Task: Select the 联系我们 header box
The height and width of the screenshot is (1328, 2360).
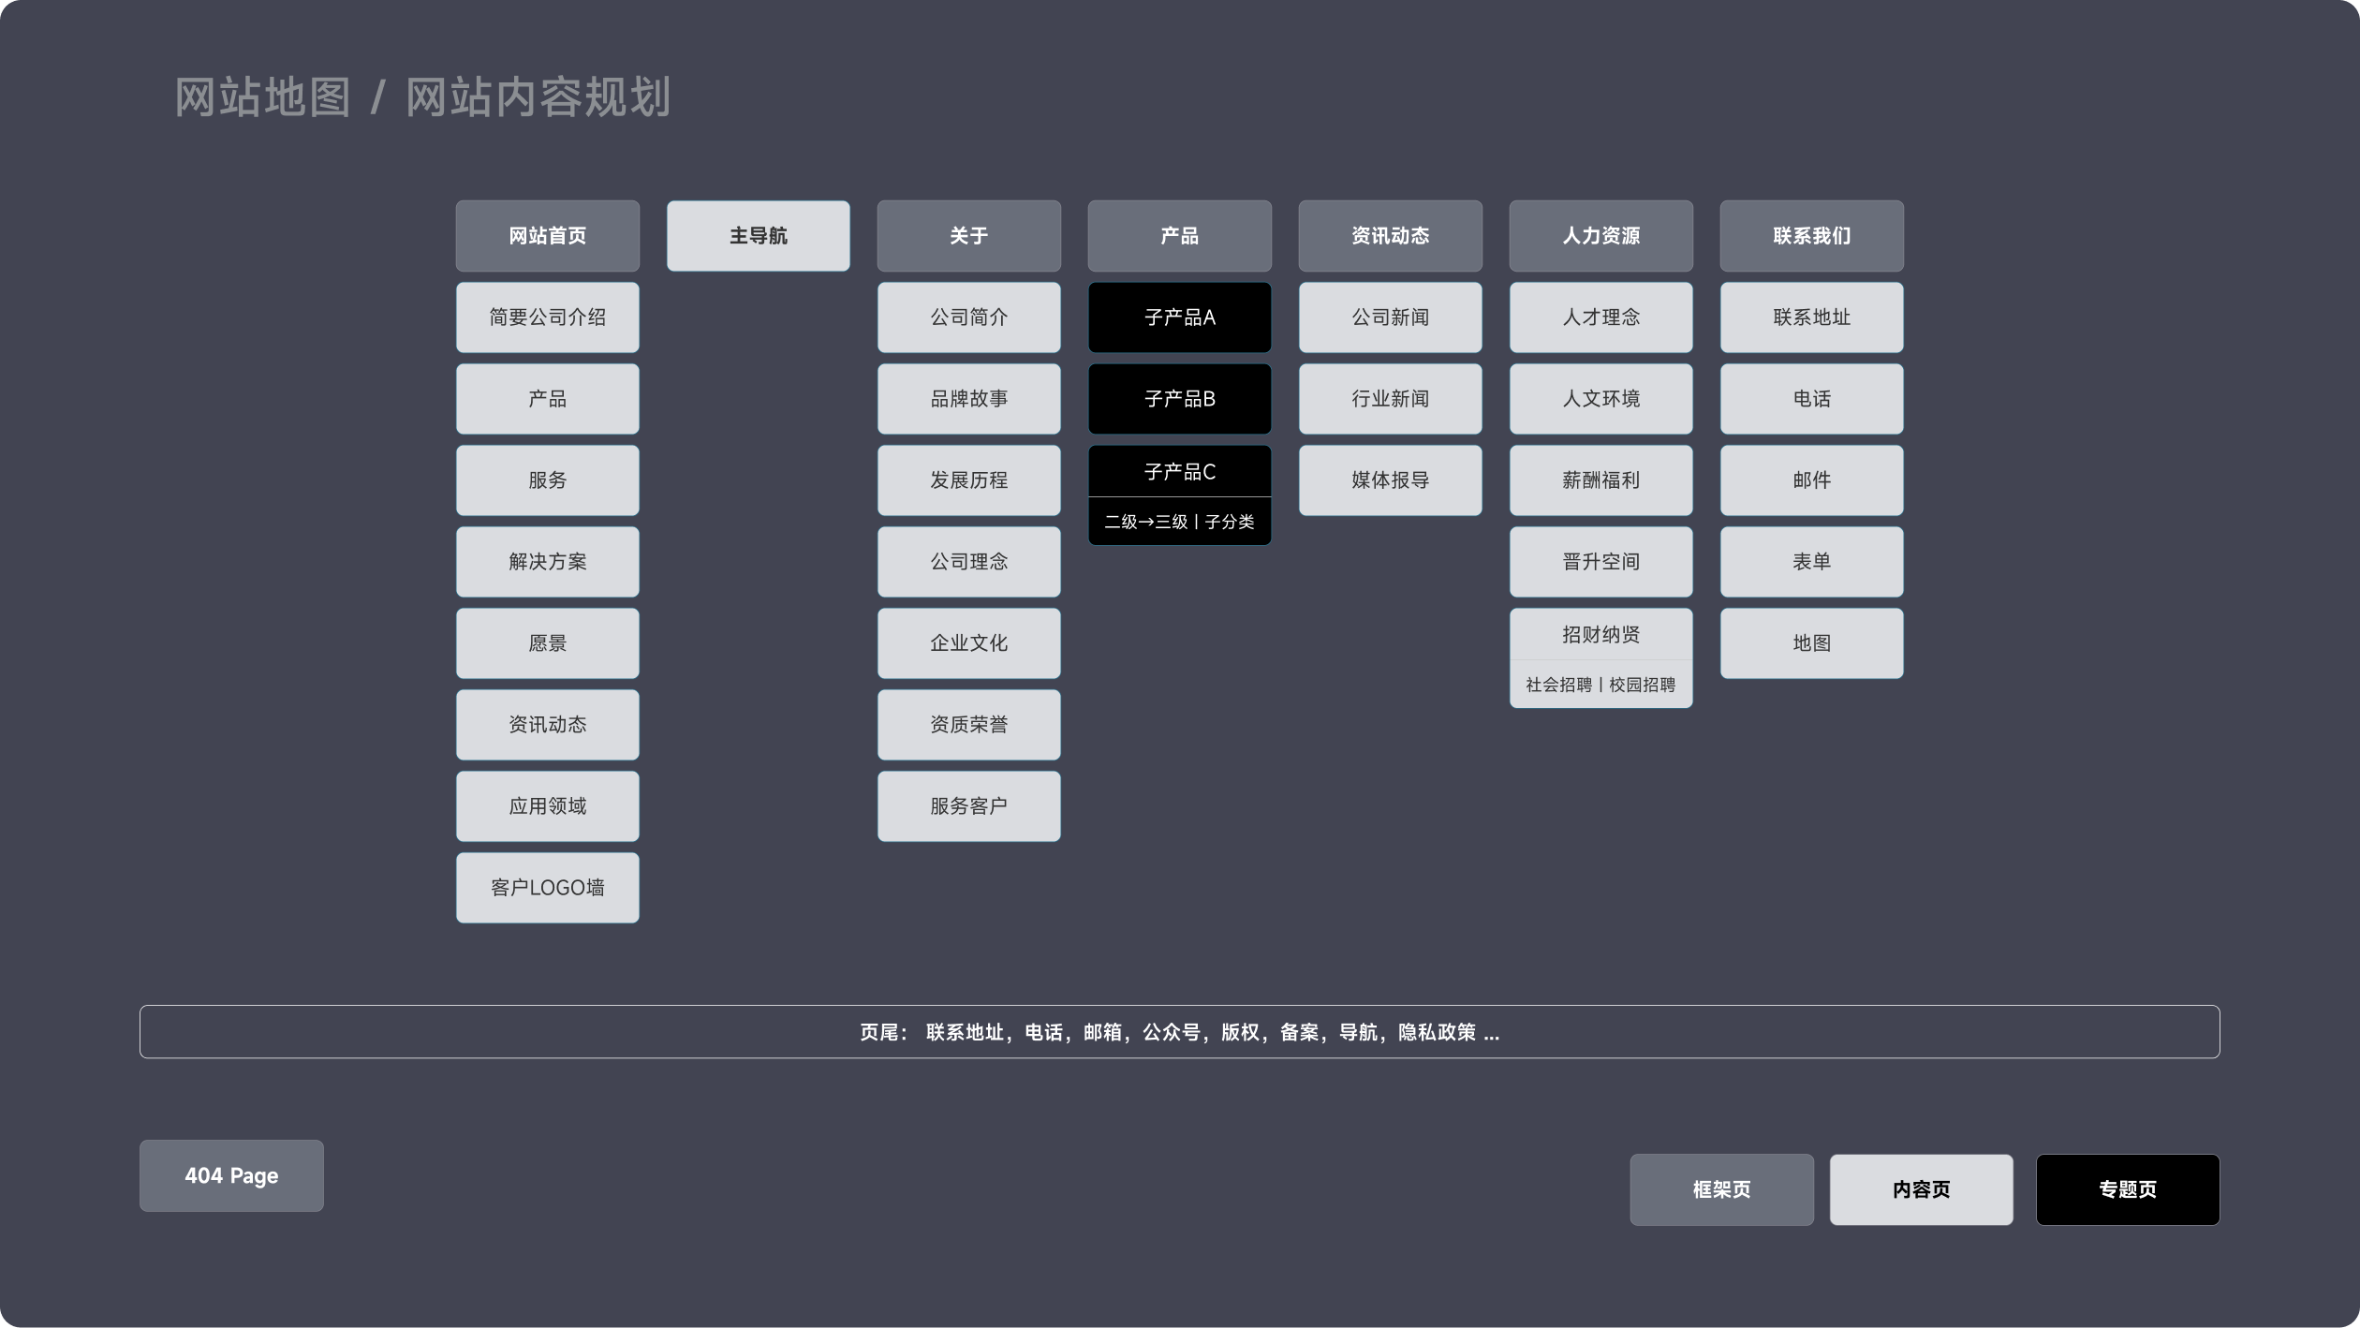Action: (1811, 236)
